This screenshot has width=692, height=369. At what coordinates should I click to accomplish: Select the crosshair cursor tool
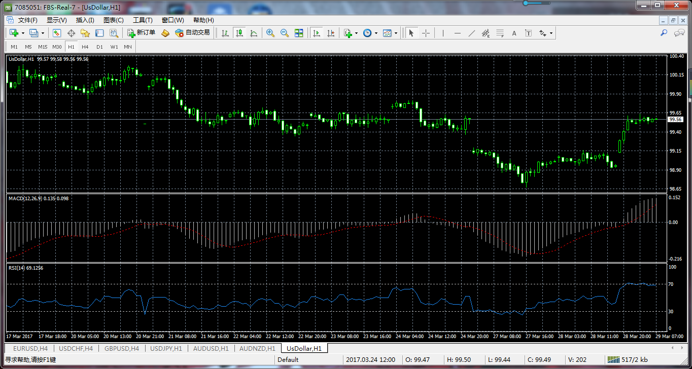tap(426, 33)
